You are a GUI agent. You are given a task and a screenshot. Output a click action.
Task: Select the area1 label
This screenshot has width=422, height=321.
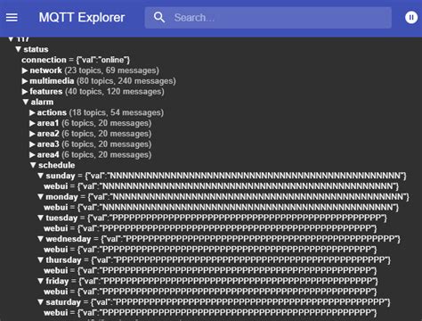coord(48,123)
